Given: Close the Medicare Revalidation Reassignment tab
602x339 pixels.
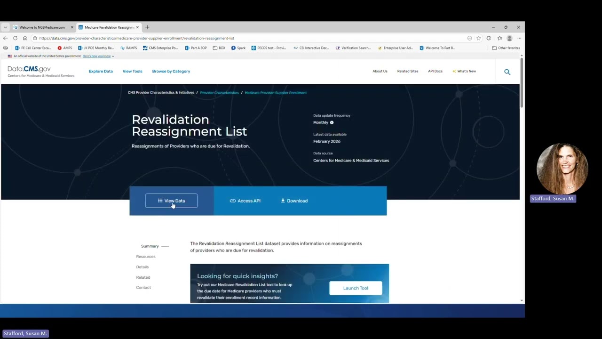Looking at the screenshot, I should pos(137,27).
